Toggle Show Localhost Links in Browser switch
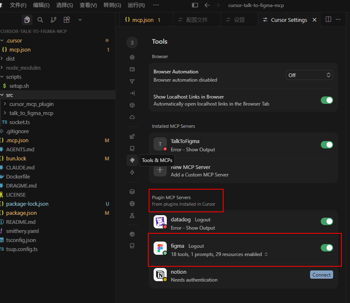This screenshot has width=350, height=303. [327, 100]
